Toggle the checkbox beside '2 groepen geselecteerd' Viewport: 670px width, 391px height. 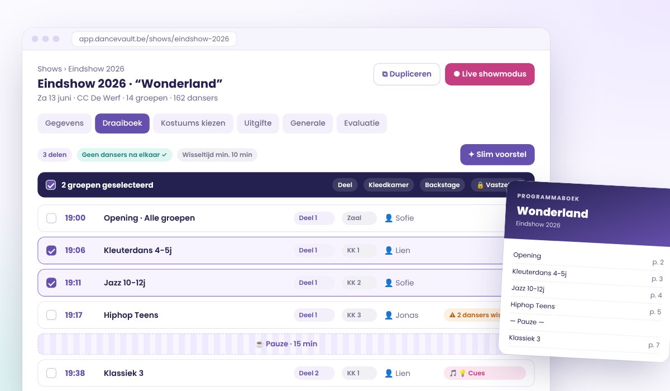click(51, 185)
